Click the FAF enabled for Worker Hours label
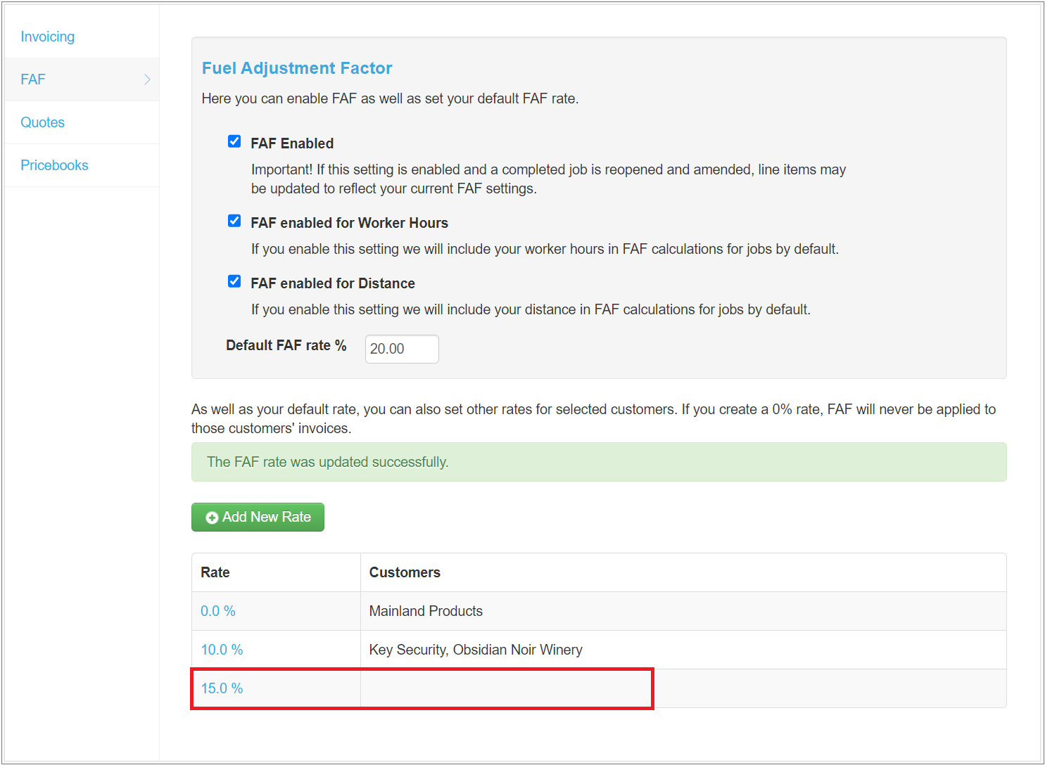The height and width of the screenshot is (765, 1045). click(x=349, y=223)
